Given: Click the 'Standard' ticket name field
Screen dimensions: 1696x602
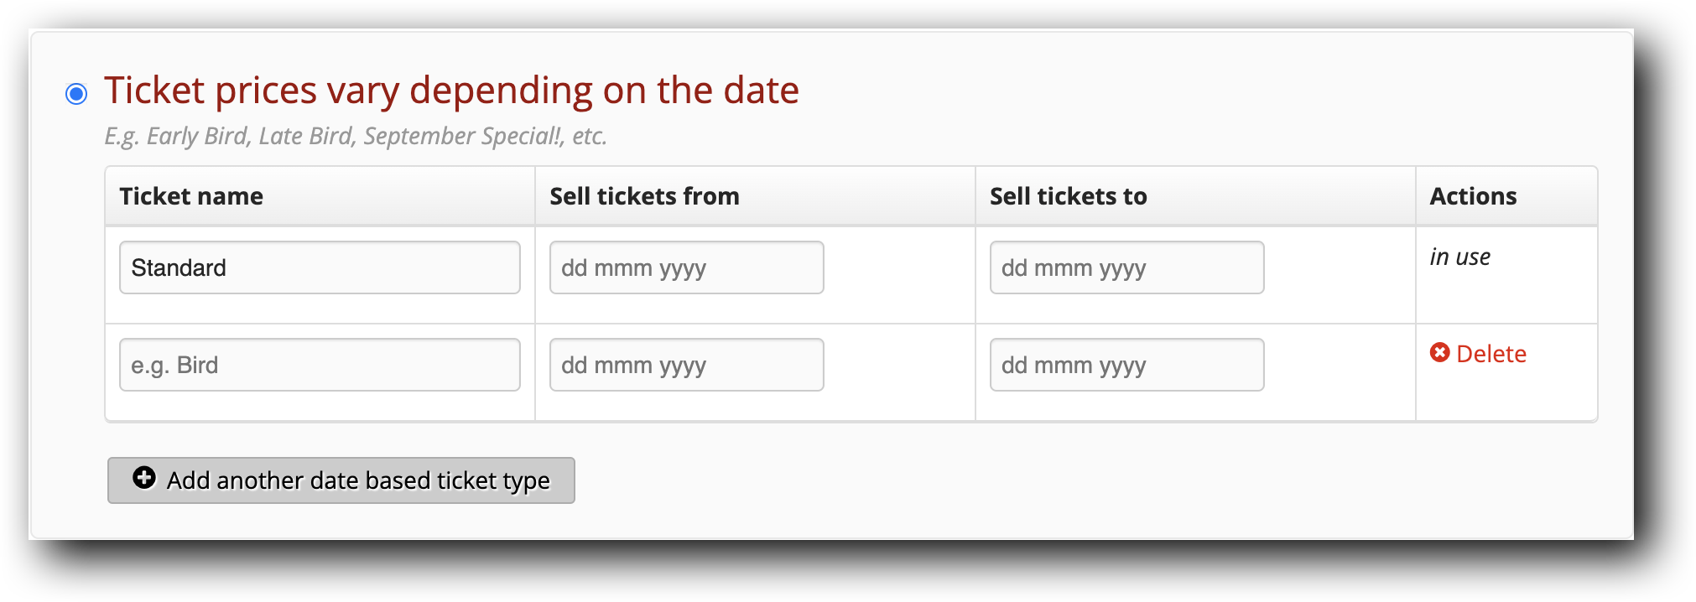Looking at the screenshot, I should (320, 267).
